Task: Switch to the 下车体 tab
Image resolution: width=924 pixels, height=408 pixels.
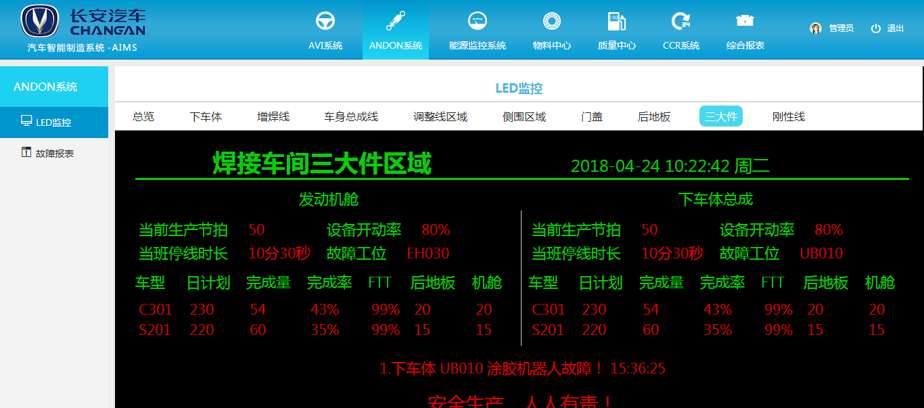Action: (x=206, y=116)
